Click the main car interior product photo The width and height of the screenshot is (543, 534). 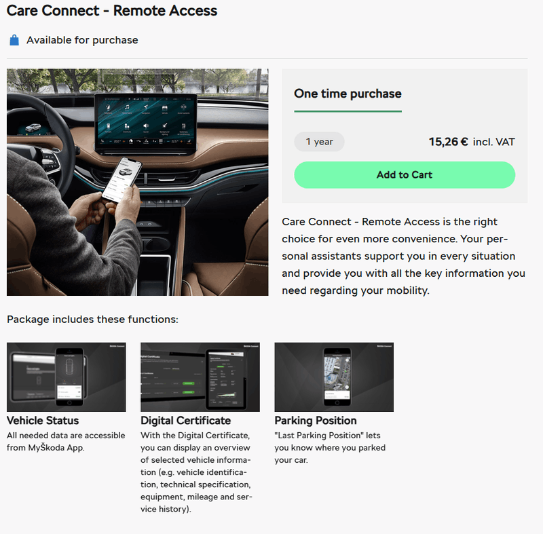[x=138, y=182]
